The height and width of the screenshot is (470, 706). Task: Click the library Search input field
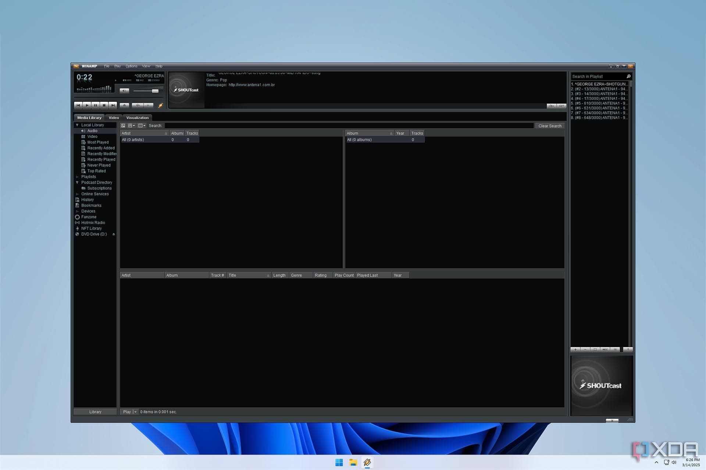(x=349, y=126)
